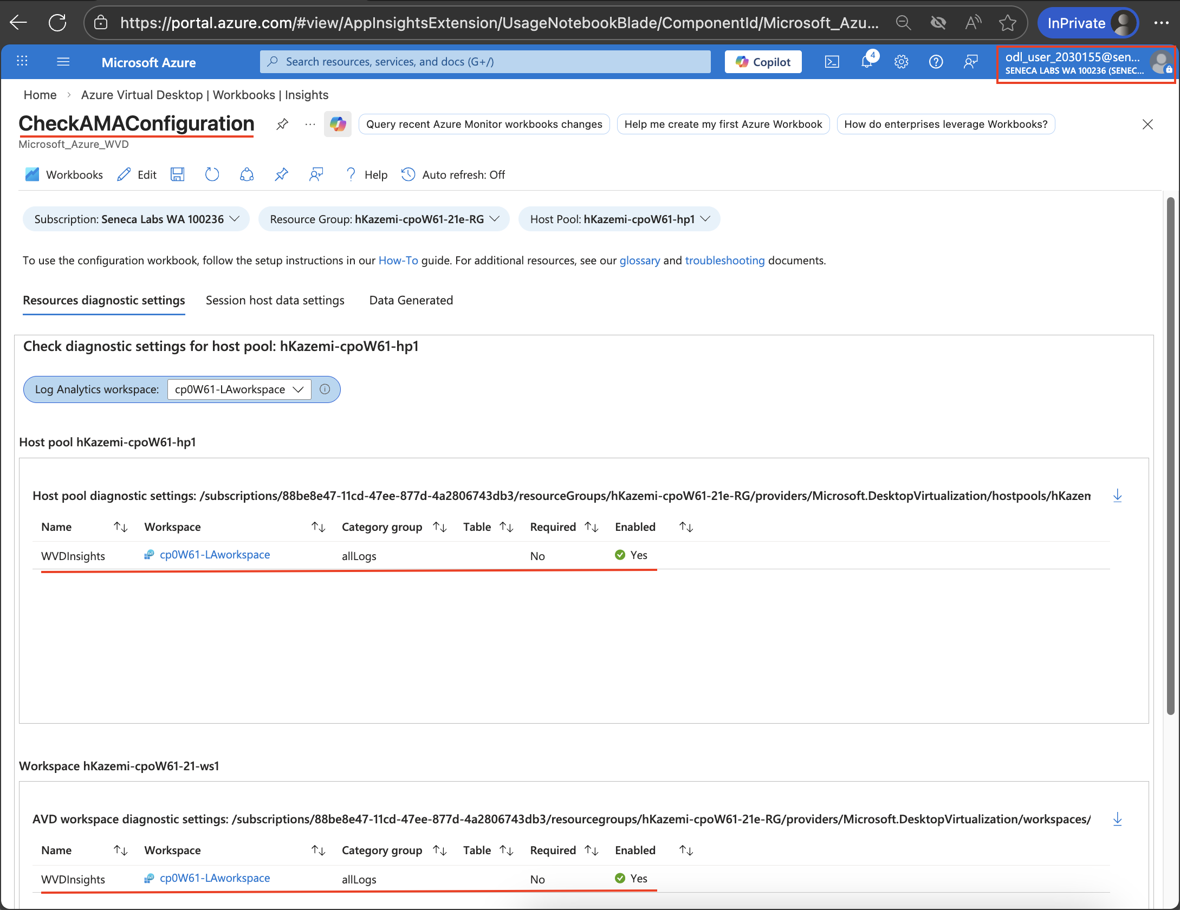Switch to Session host data settings tab

pyautogui.click(x=275, y=301)
